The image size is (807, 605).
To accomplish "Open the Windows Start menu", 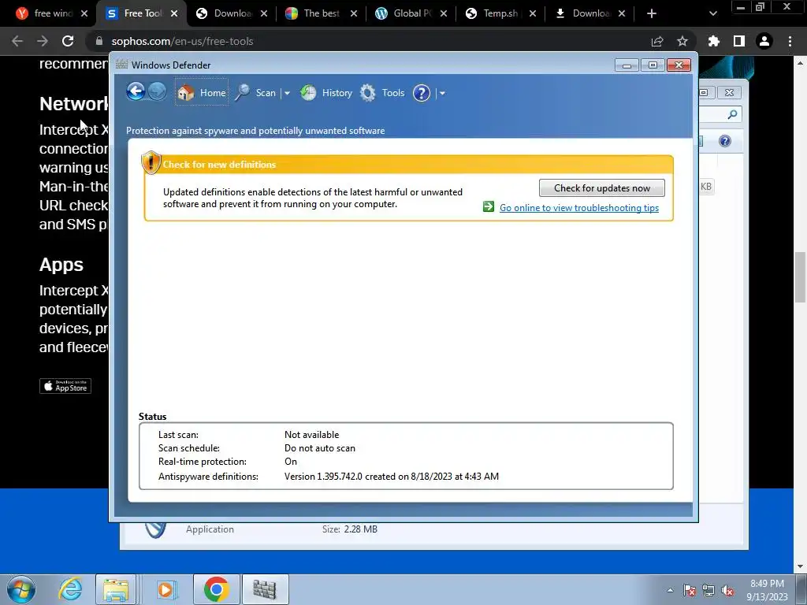I will tap(21, 589).
